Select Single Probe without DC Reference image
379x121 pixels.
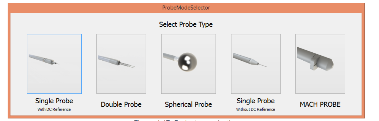point(256,64)
